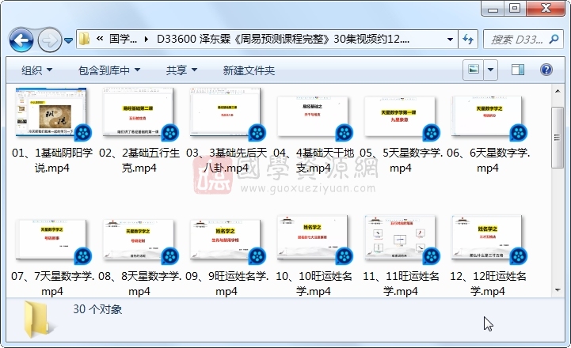Click the vertical scrollbar thumb
The width and height of the screenshot is (571, 348).
[558, 137]
